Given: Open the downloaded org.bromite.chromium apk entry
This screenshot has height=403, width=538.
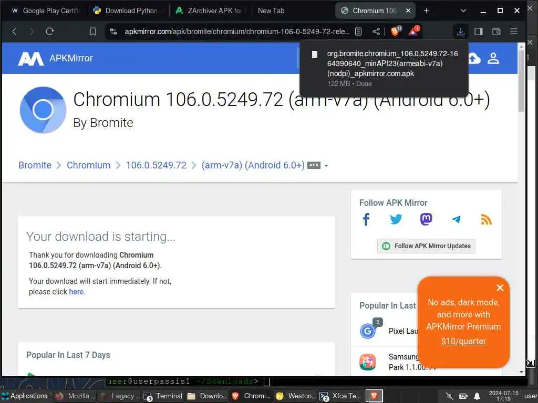Looking at the screenshot, I should 384,68.
